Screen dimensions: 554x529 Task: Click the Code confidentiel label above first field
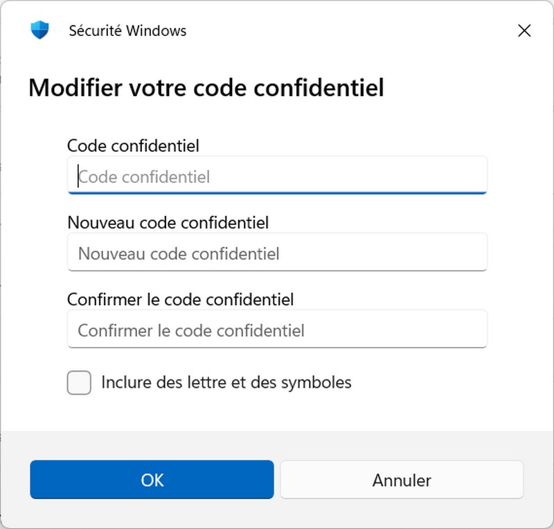point(133,145)
